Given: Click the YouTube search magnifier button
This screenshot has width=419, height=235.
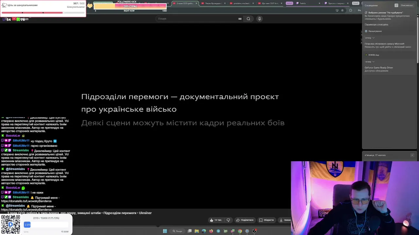Looking at the screenshot, I should [248, 19].
